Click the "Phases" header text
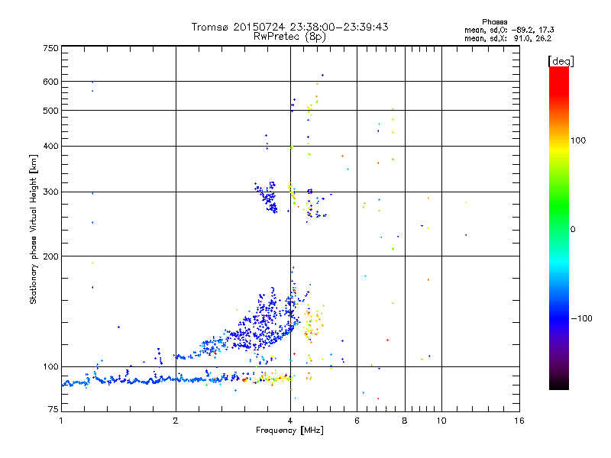The image size is (611, 458). click(x=494, y=22)
